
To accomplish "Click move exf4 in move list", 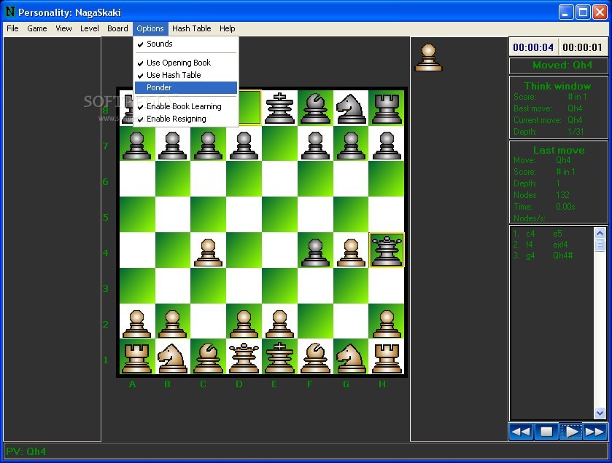I will point(560,245).
